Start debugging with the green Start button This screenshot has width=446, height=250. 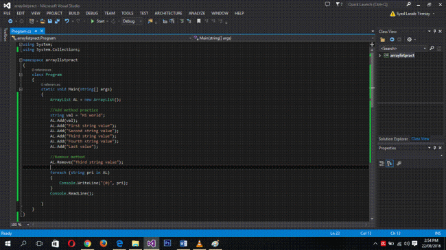pyautogui.click(x=97, y=21)
